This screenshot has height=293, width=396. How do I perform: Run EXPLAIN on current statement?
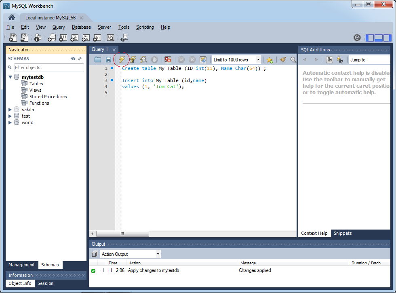144,60
